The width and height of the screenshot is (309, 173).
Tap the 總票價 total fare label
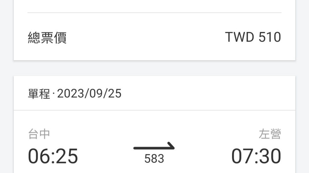pyautogui.click(x=47, y=37)
